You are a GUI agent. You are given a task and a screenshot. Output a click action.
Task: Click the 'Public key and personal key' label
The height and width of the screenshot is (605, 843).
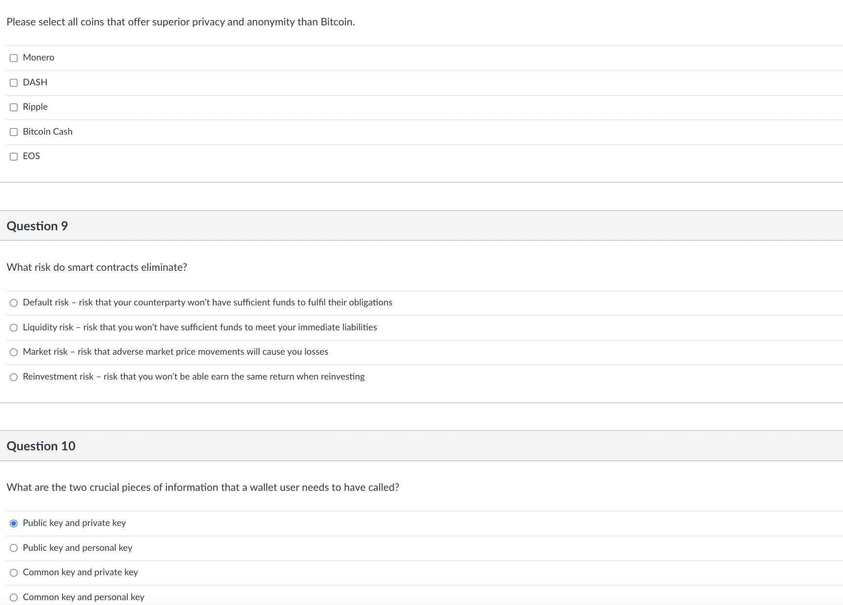point(78,548)
